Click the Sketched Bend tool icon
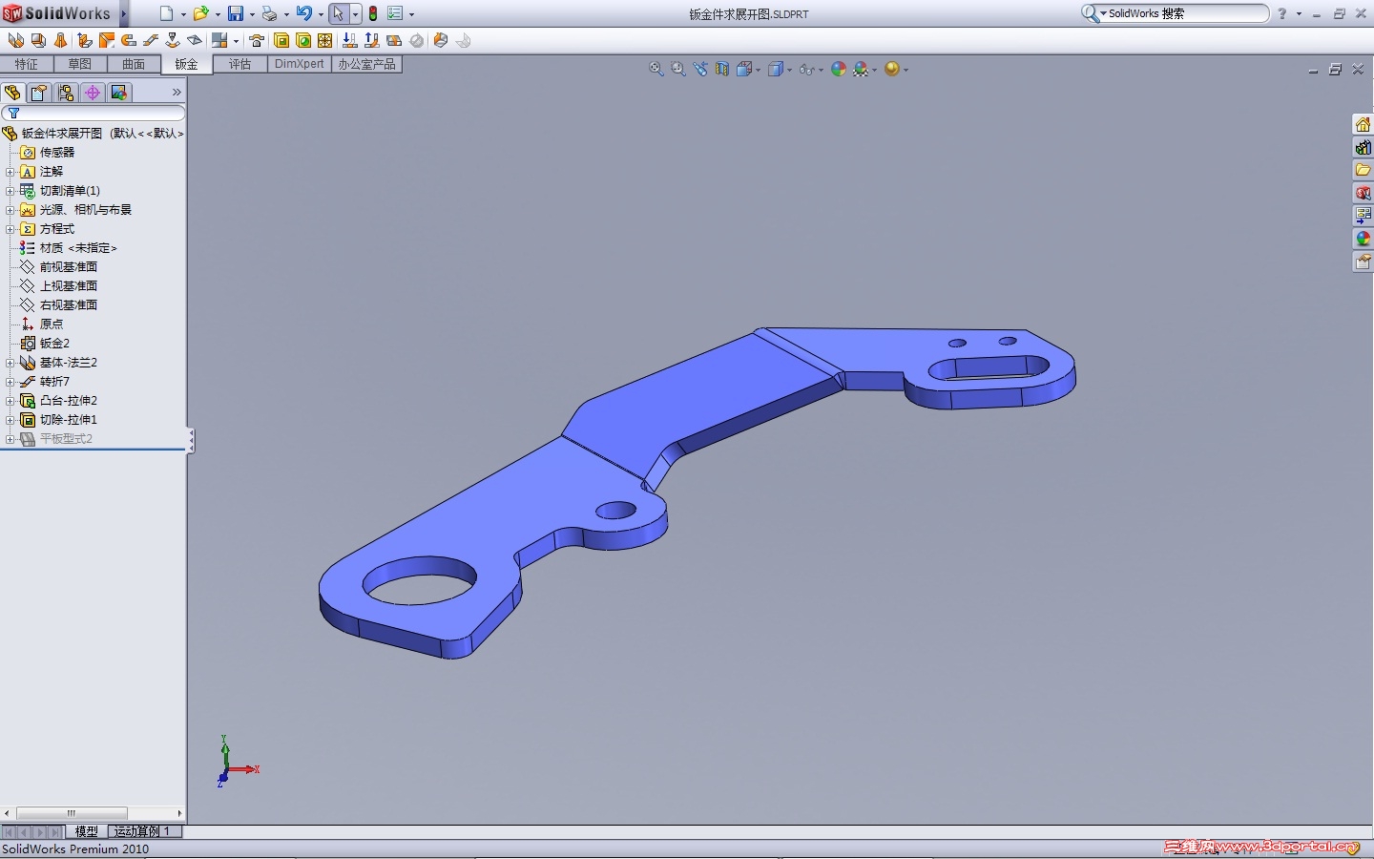The width and height of the screenshot is (1374, 859). pos(173,40)
